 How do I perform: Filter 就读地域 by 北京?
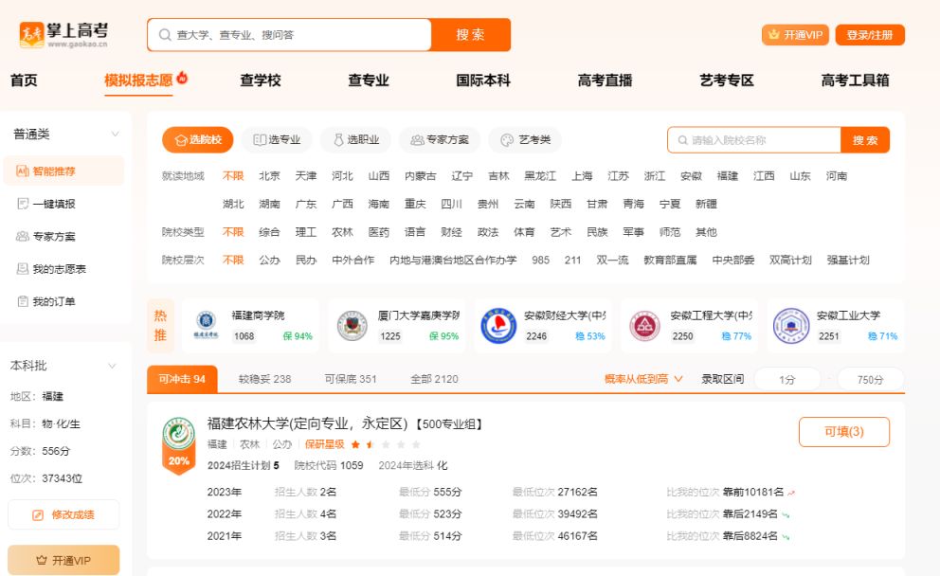coord(269,175)
